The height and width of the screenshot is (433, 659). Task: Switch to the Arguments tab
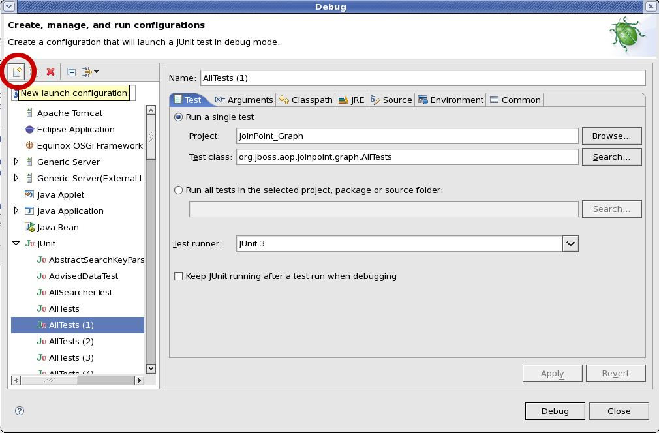click(243, 100)
